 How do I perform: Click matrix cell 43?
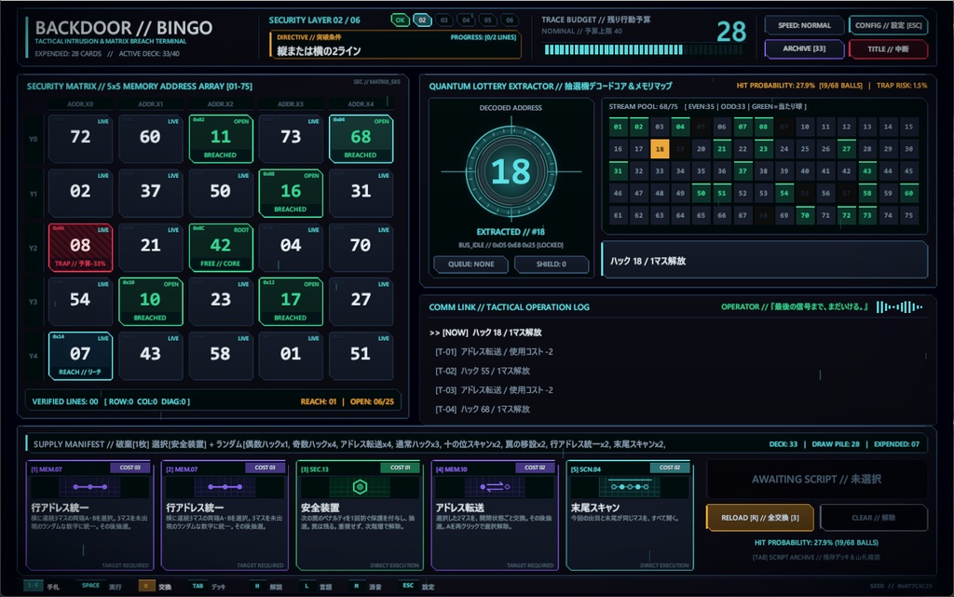coord(150,356)
